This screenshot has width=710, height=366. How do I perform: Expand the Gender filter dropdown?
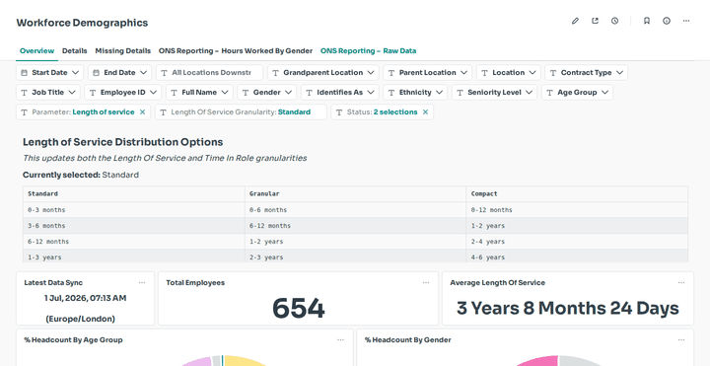(266, 93)
